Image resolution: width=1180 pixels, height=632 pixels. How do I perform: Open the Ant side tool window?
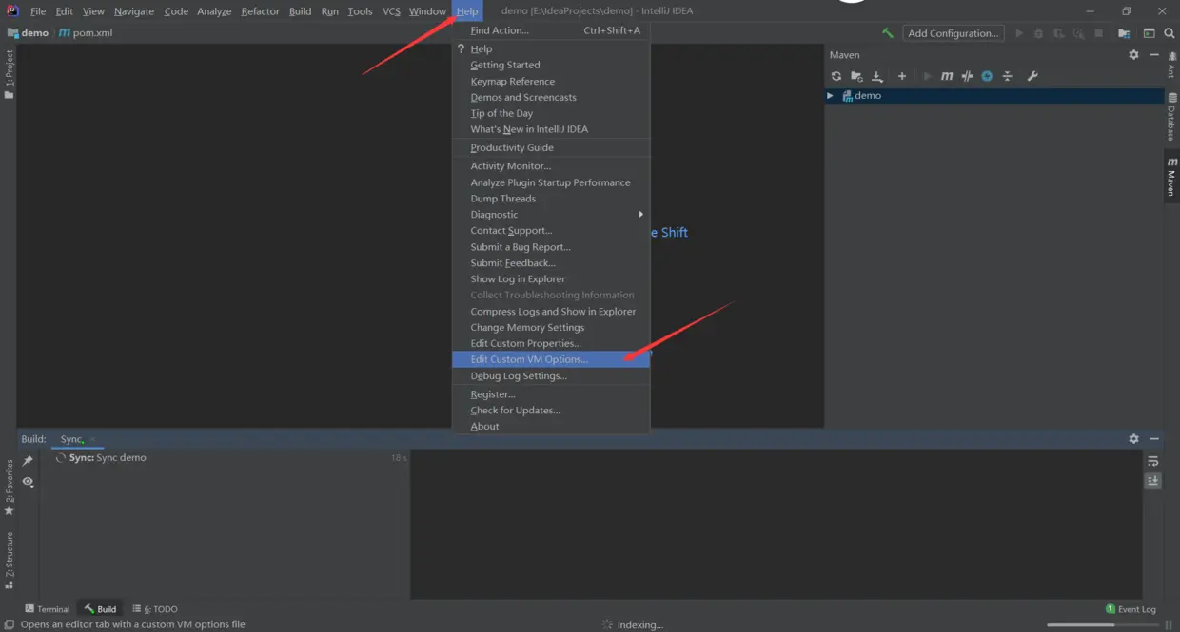[x=1171, y=67]
